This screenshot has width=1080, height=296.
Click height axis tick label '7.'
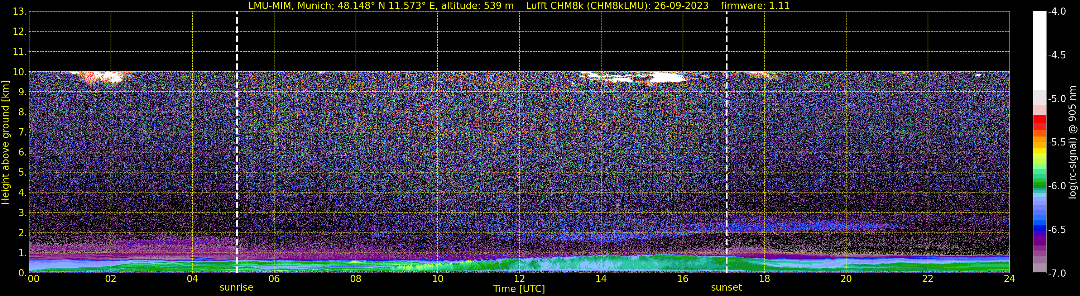(x=23, y=133)
